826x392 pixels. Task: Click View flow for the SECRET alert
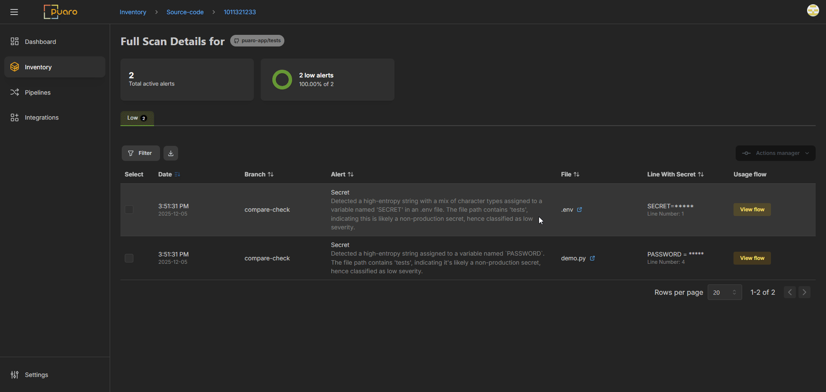pos(752,210)
